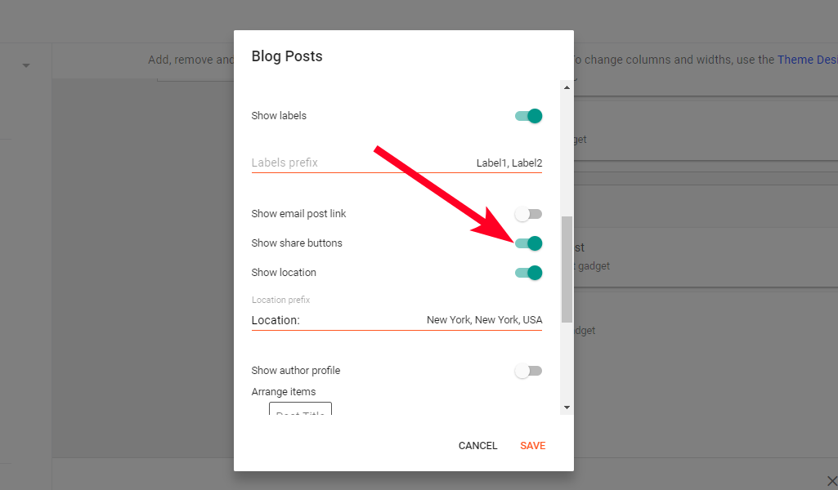The height and width of the screenshot is (490, 838).
Task: Enable the 'Show author profile' toggle
Action: click(x=528, y=370)
